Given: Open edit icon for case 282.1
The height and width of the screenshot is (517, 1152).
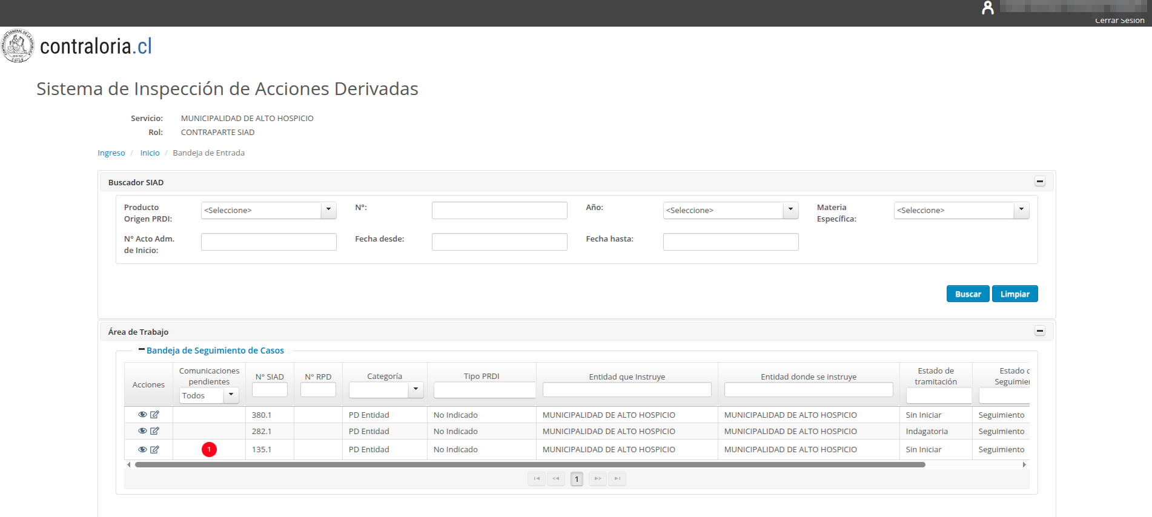Looking at the screenshot, I should click(x=154, y=431).
